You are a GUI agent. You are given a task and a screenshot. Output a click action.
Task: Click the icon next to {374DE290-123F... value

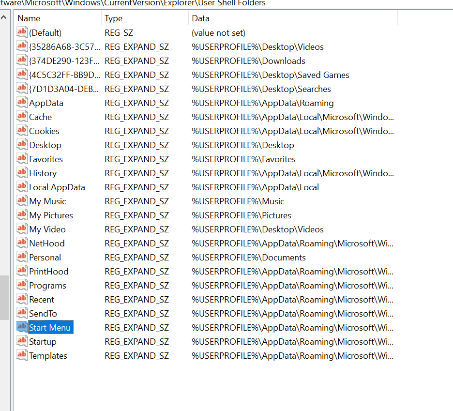22,60
